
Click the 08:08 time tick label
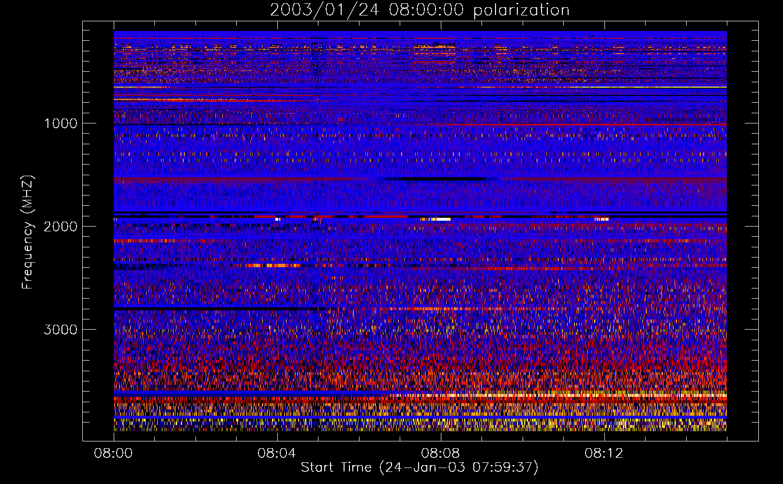point(441,454)
